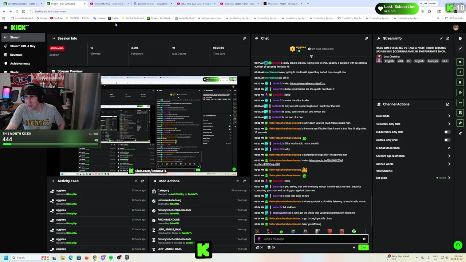This screenshot has height=262, width=466.
Task: Switch to the Kick Dashboard browser tab
Action: [66, 4]
